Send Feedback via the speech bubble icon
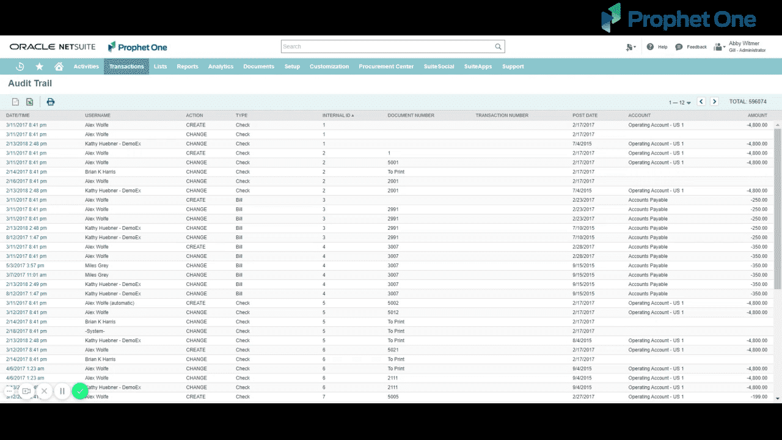Viewport: 782px width, 440px height. click(679, 46)
